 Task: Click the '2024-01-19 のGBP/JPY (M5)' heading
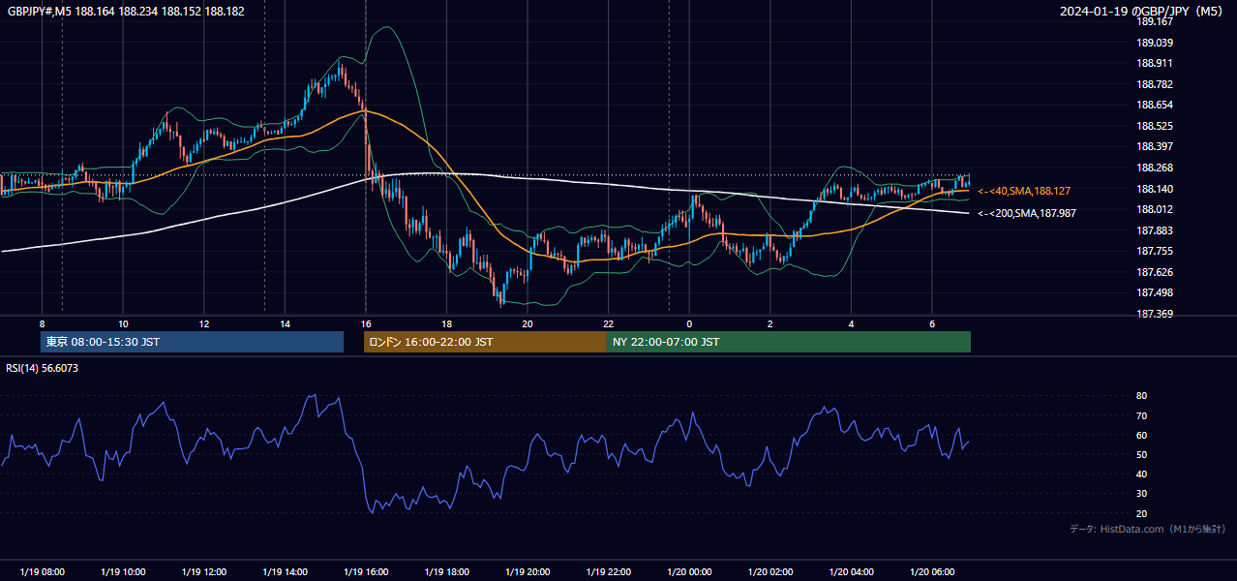[x=1143, y=12]
